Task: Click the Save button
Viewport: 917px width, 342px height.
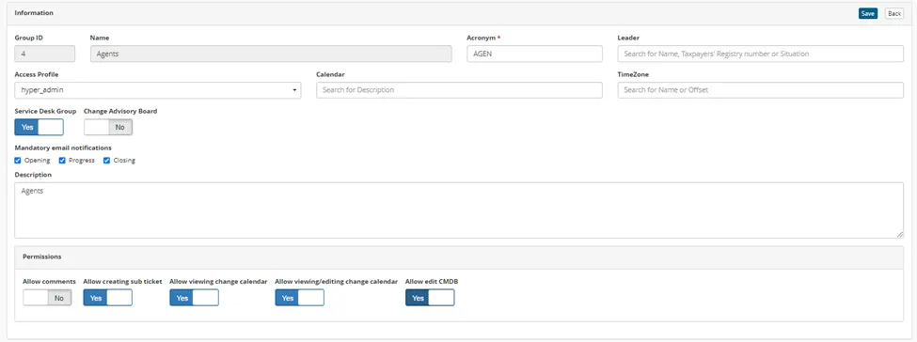Action: point(868,13)
